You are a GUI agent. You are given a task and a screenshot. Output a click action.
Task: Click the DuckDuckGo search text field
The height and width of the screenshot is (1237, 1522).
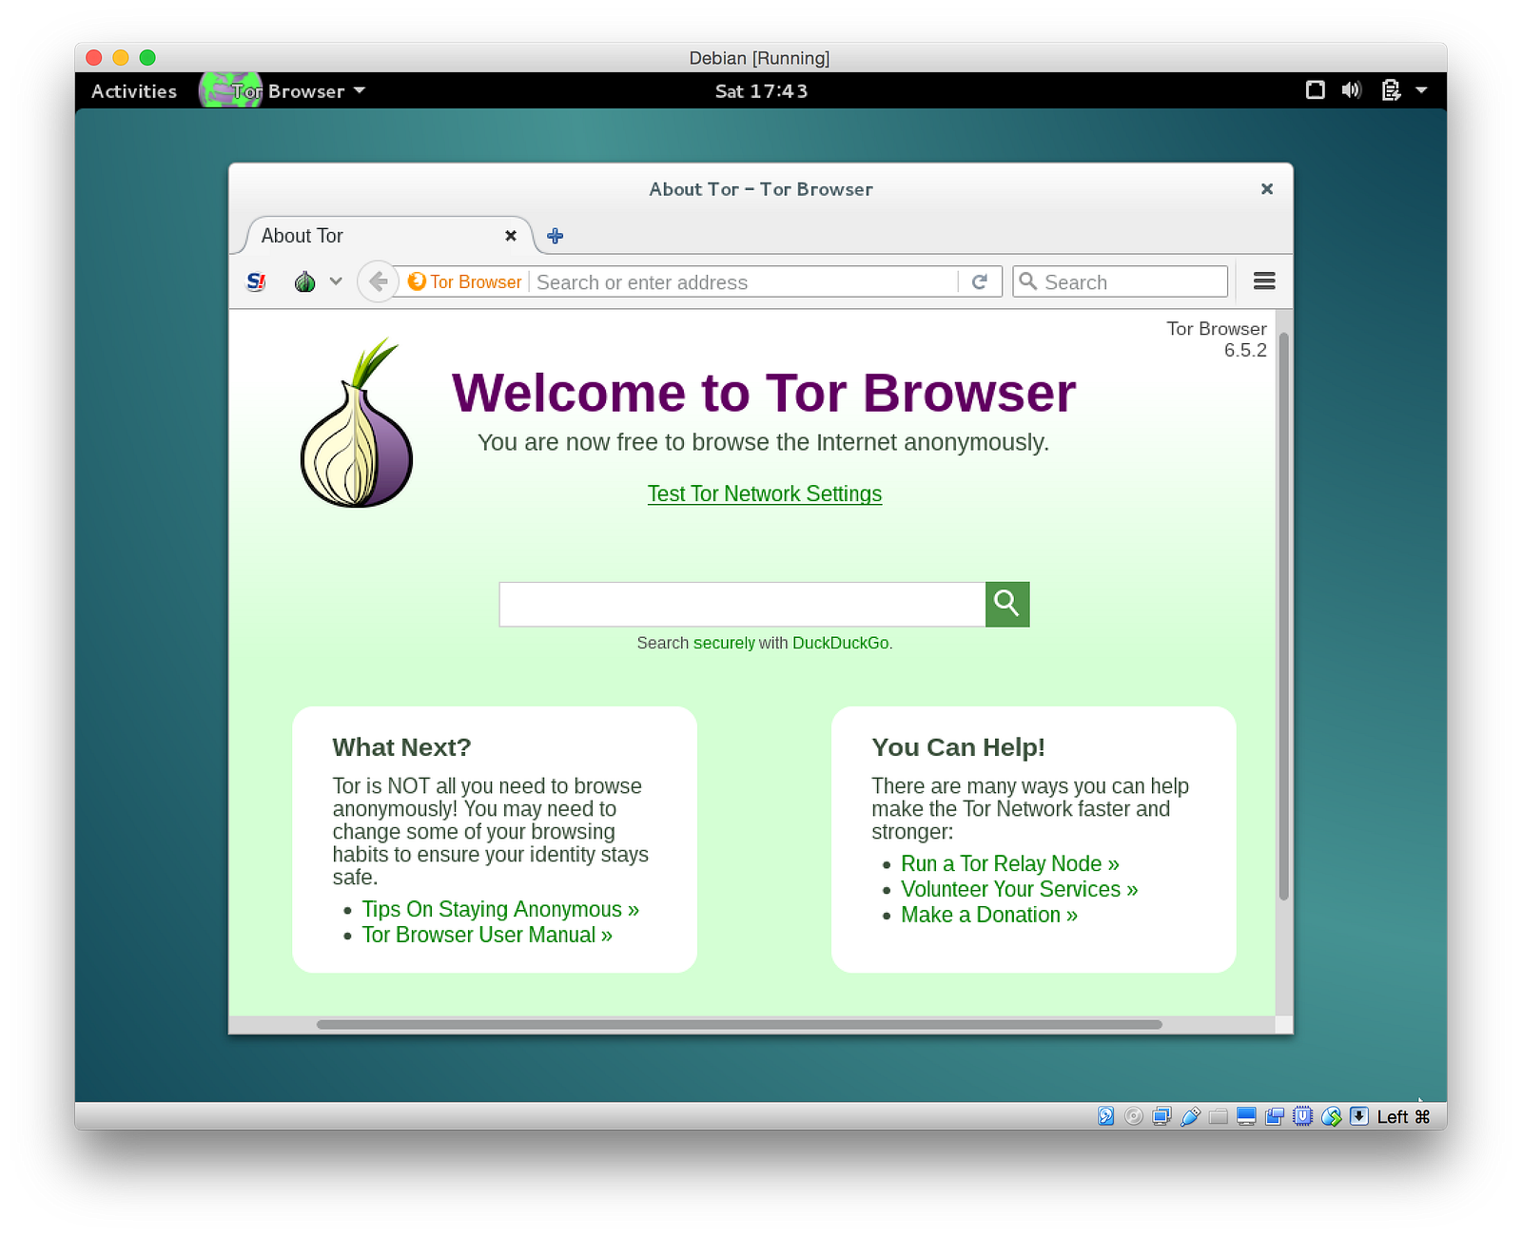click(x=742, y=605)
